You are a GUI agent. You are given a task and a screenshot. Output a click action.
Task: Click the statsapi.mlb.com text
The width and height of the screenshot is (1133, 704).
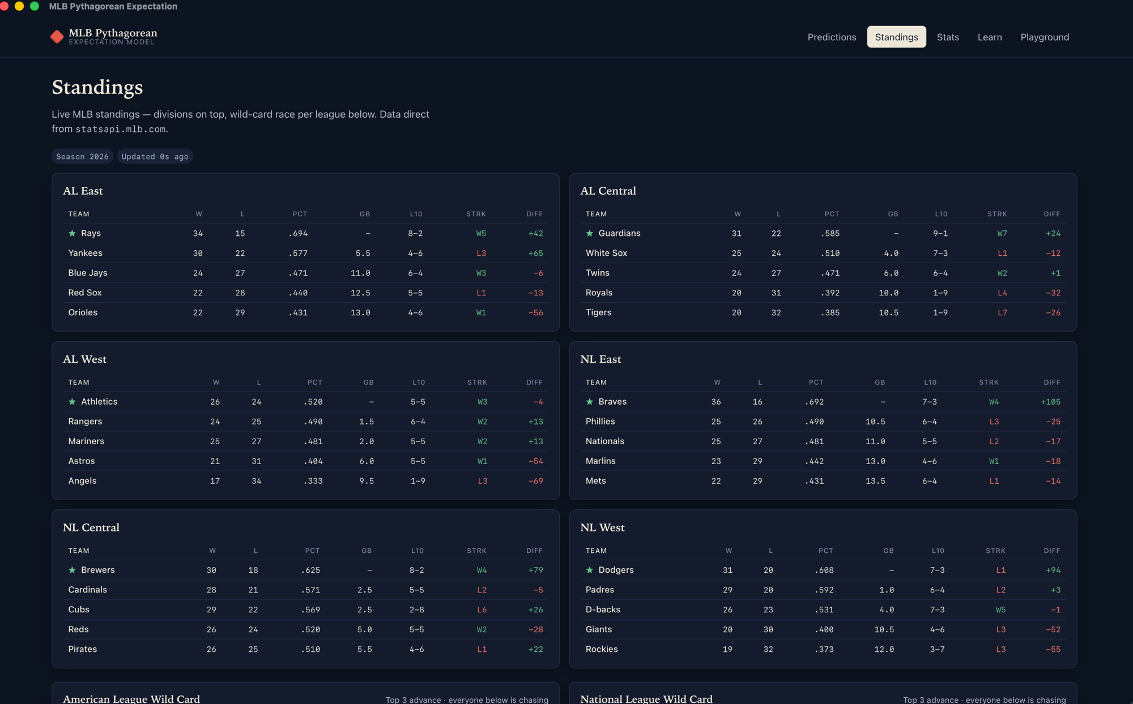[121, 129]
